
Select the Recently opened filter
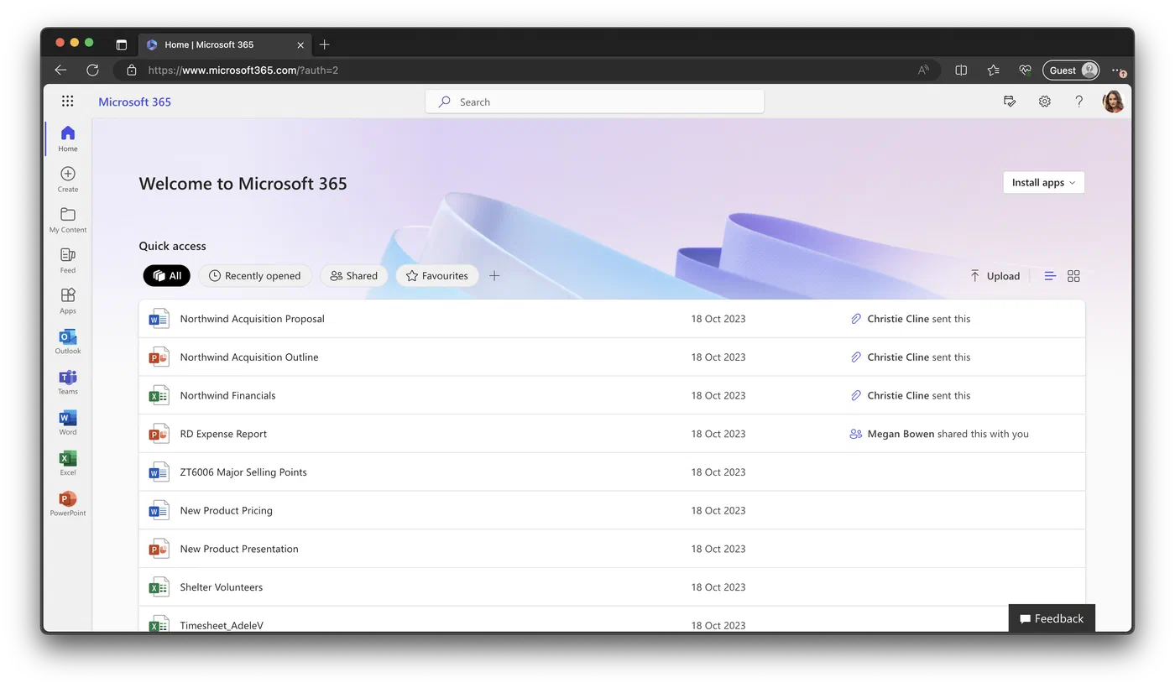(254, 275)
